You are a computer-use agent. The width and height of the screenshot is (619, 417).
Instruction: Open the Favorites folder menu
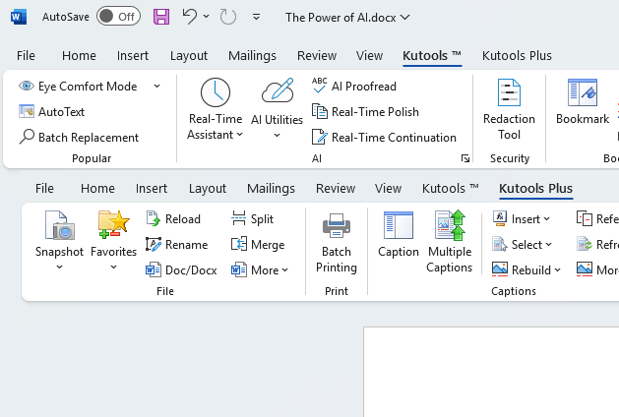114,241
